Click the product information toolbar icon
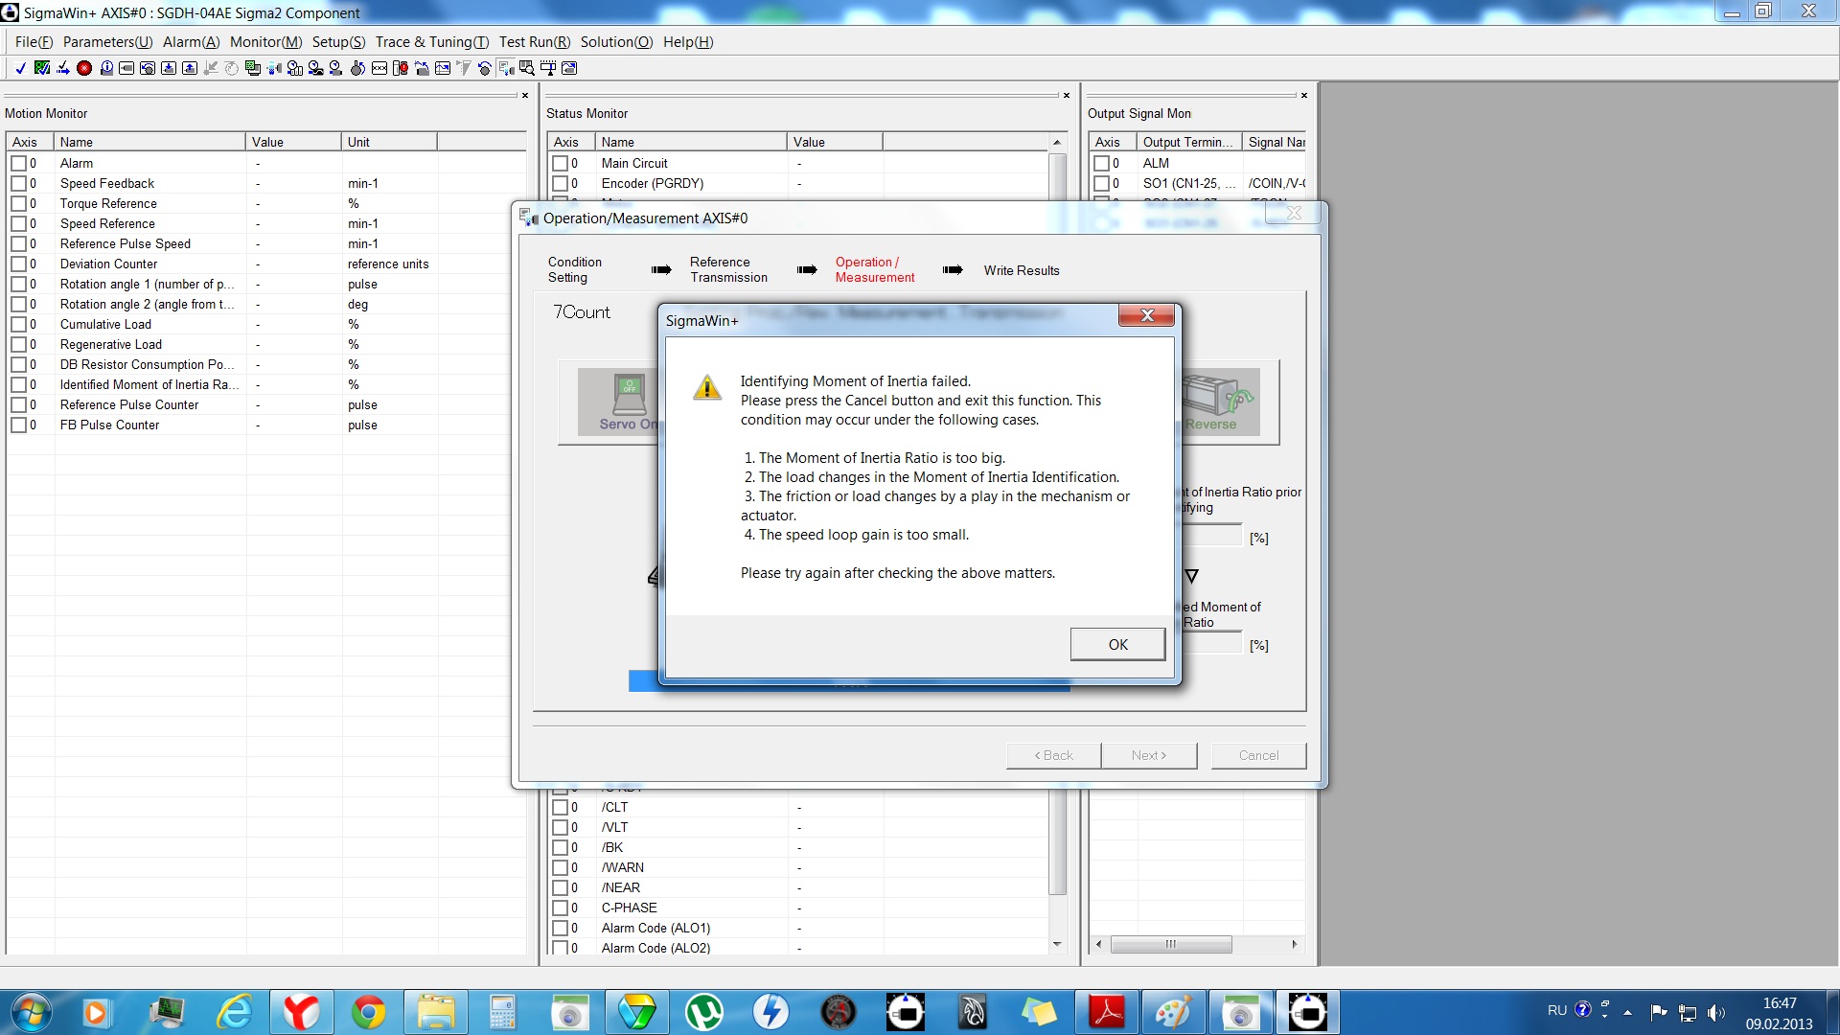 coord(106,68)
